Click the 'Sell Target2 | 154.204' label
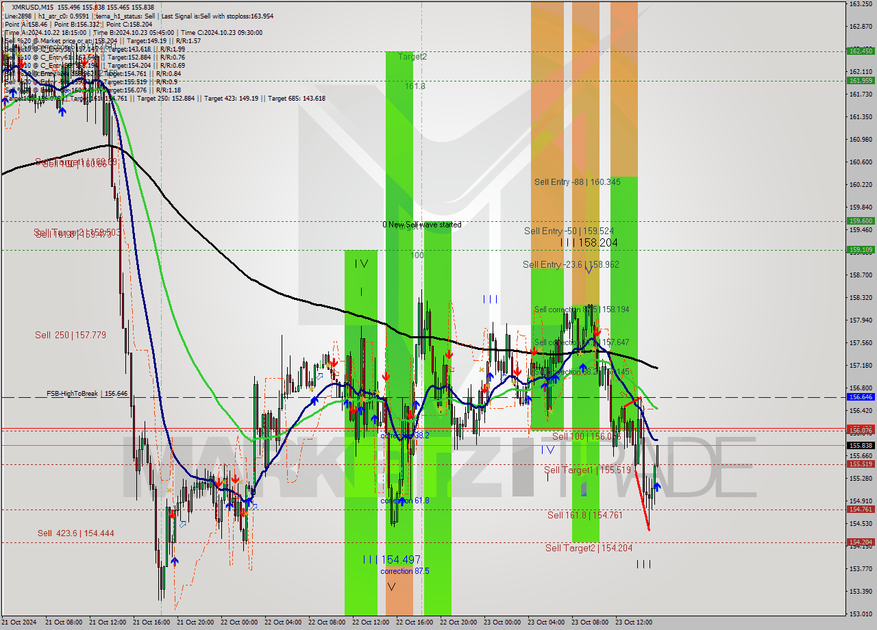Screen dimensions: 877x630 tap(589, 548)
